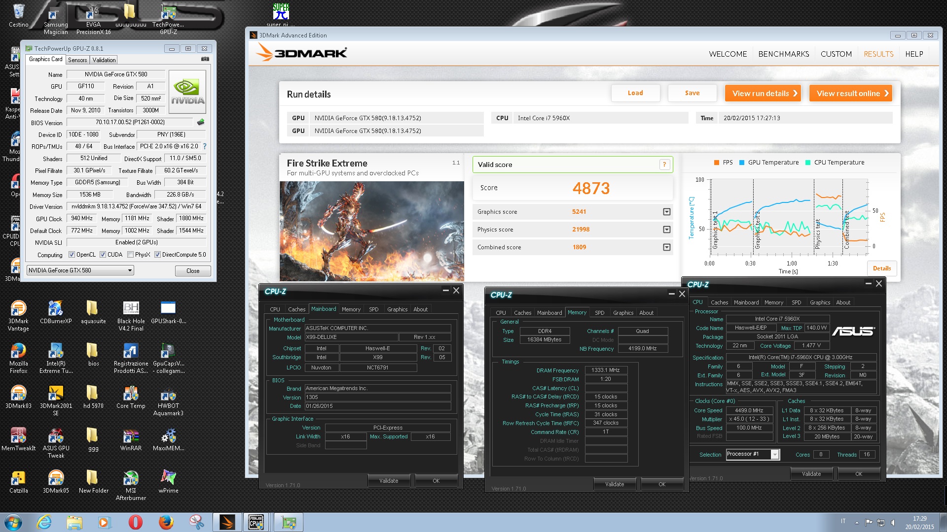Click Validate in the Mainboard CPU-Z window
Image resolution: width=947 pixels, height=532 pixels.
389,481
